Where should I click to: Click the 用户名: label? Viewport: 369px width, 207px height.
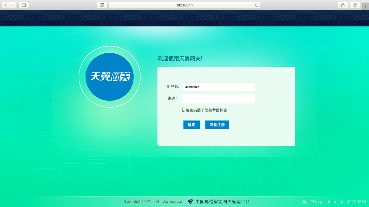(x=173, y=87)
